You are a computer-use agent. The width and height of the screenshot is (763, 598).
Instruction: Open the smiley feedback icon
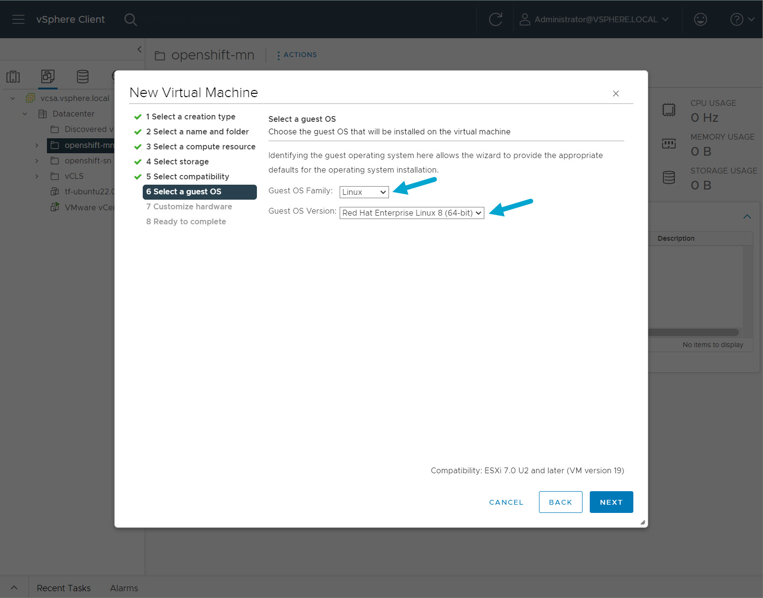tap(700, 19)
